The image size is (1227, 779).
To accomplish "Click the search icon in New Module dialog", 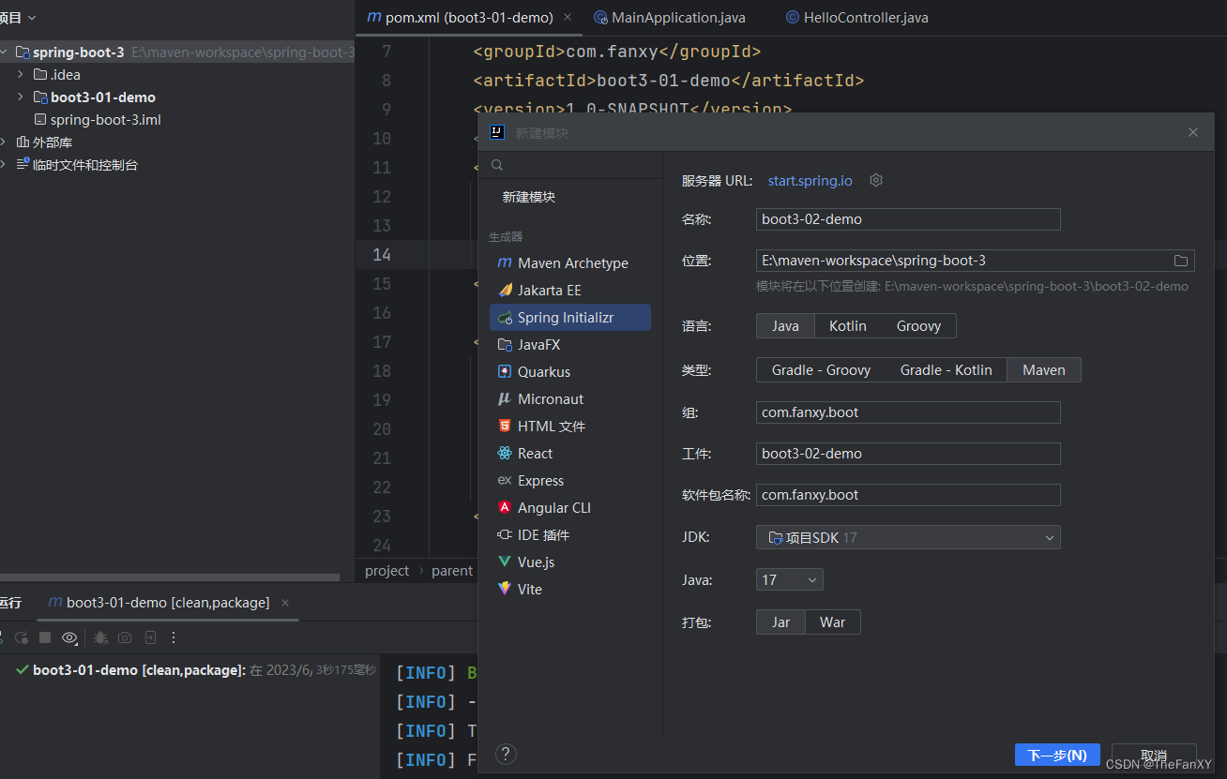I will [x=497, y=165].
